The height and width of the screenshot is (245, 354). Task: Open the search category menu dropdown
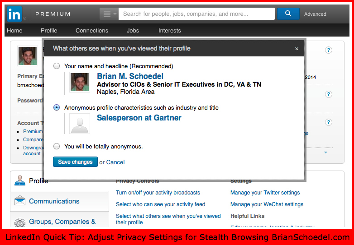[x=109, y=14]
